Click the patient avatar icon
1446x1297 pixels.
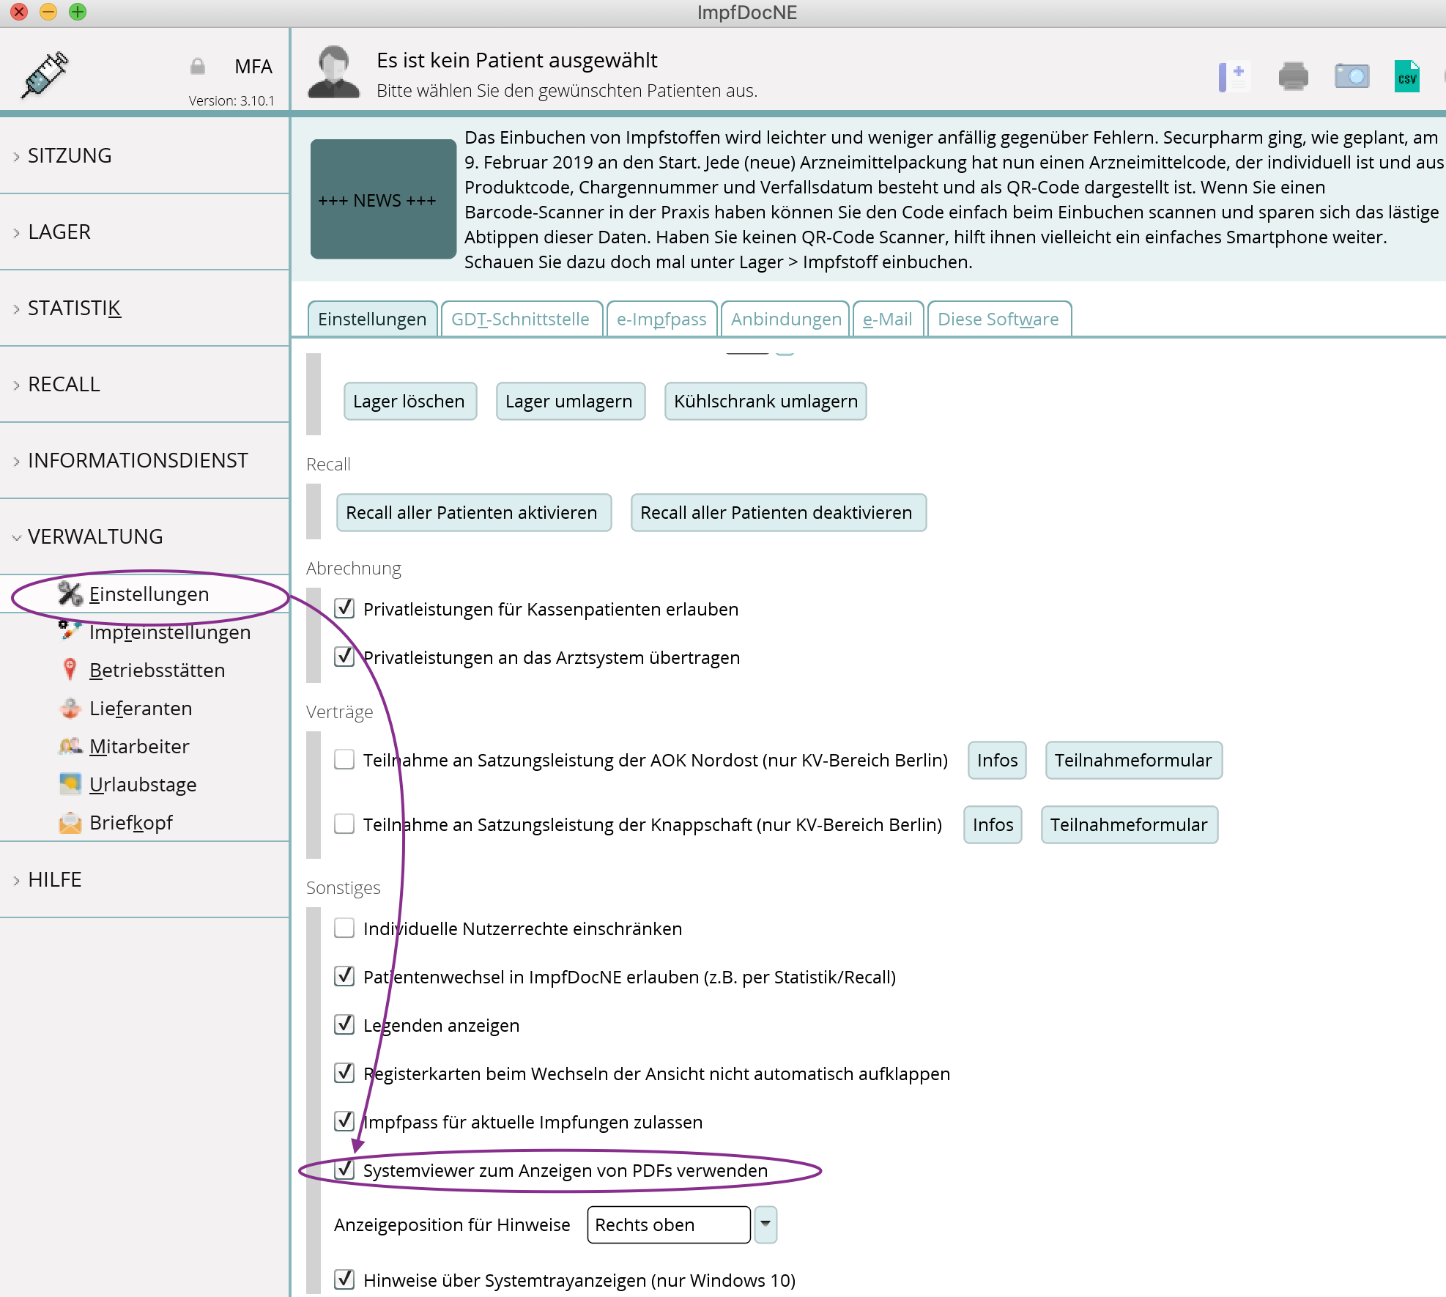[x=333, y=72]
